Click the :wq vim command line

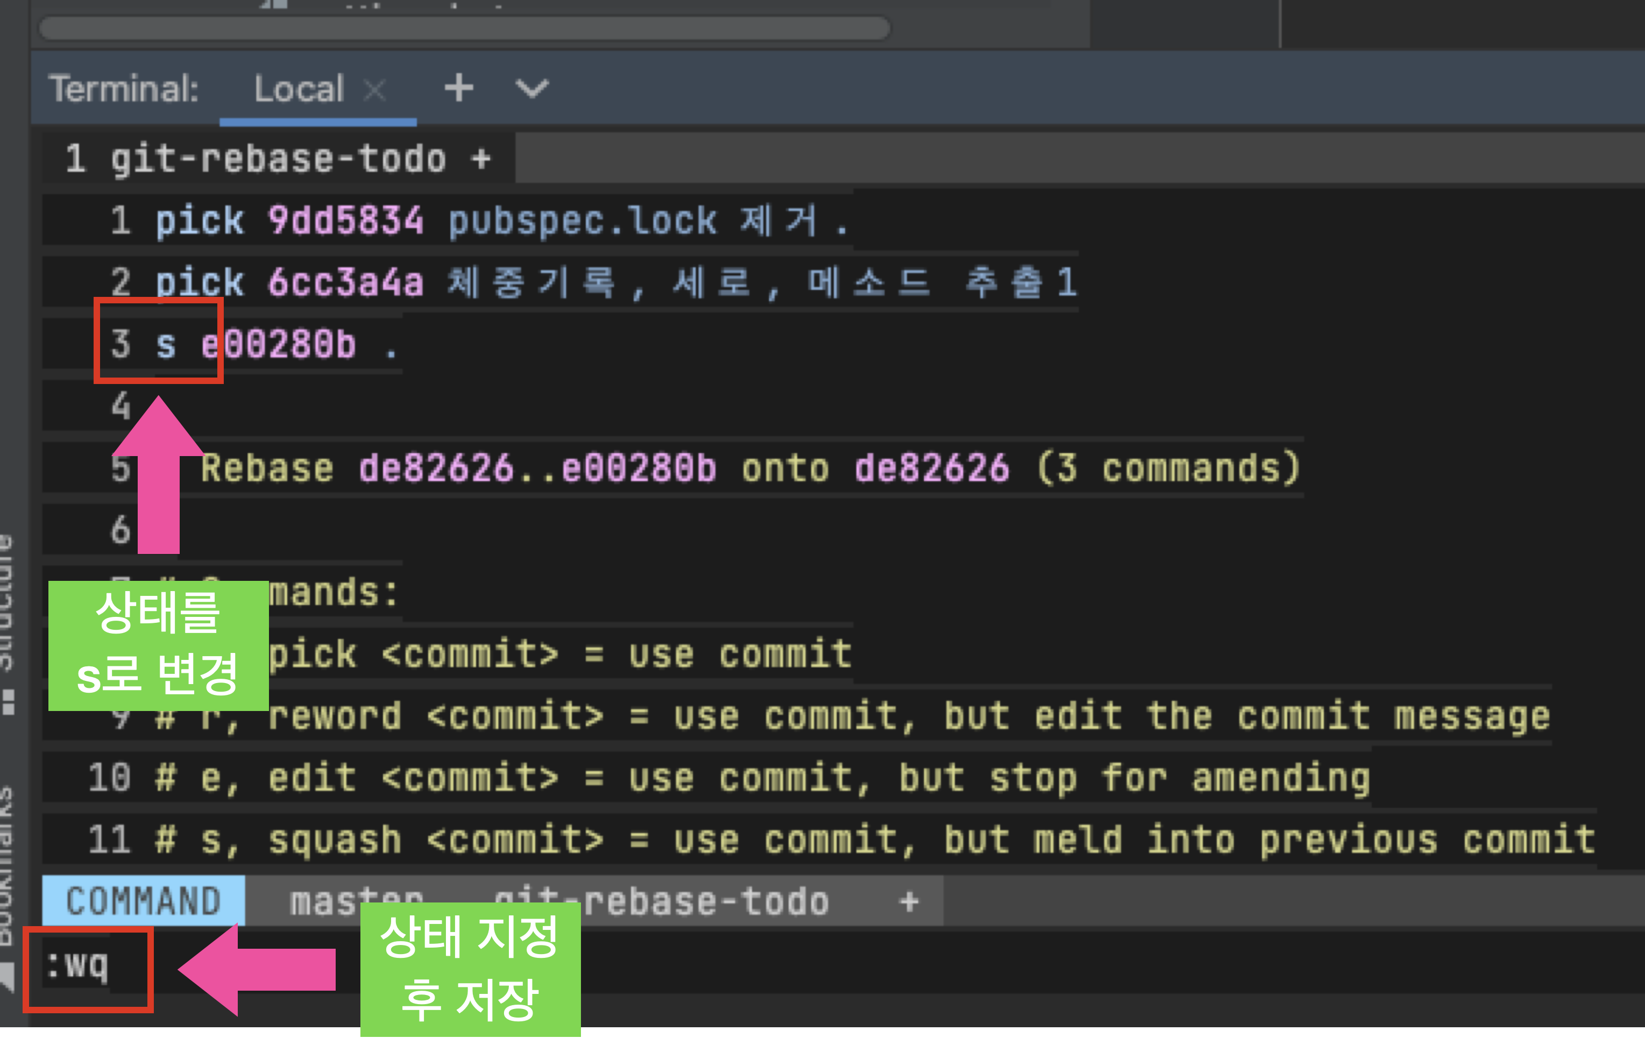(77, 966)
